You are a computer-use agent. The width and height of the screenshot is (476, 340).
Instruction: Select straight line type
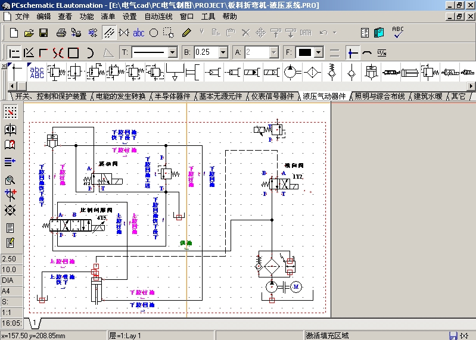(14, 53)
